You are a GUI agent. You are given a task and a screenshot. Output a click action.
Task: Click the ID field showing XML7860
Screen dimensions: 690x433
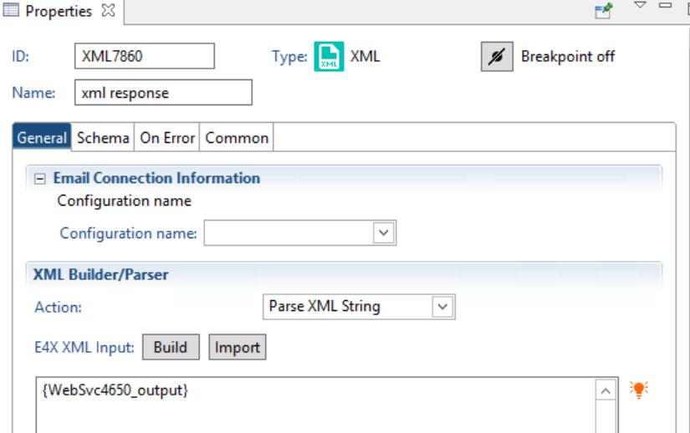click(x=145, y=56)
